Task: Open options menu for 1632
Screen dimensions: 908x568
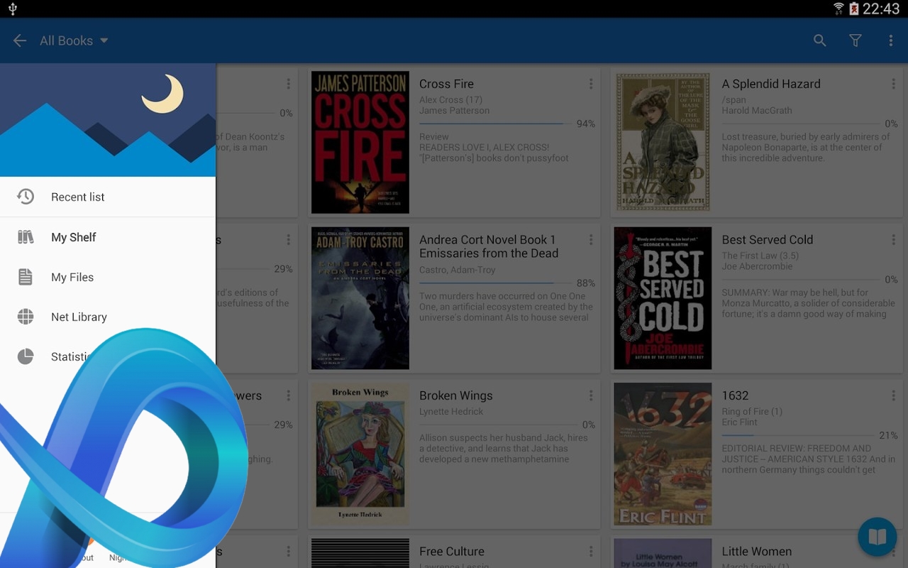Action: [893, 395]
